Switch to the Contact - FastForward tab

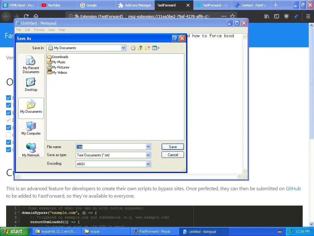click(x=251, y=5)
